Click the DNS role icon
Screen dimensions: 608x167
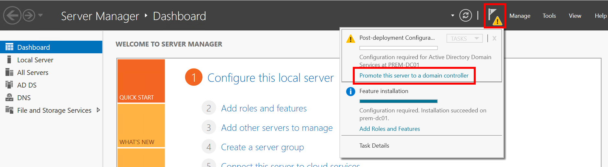9,97
